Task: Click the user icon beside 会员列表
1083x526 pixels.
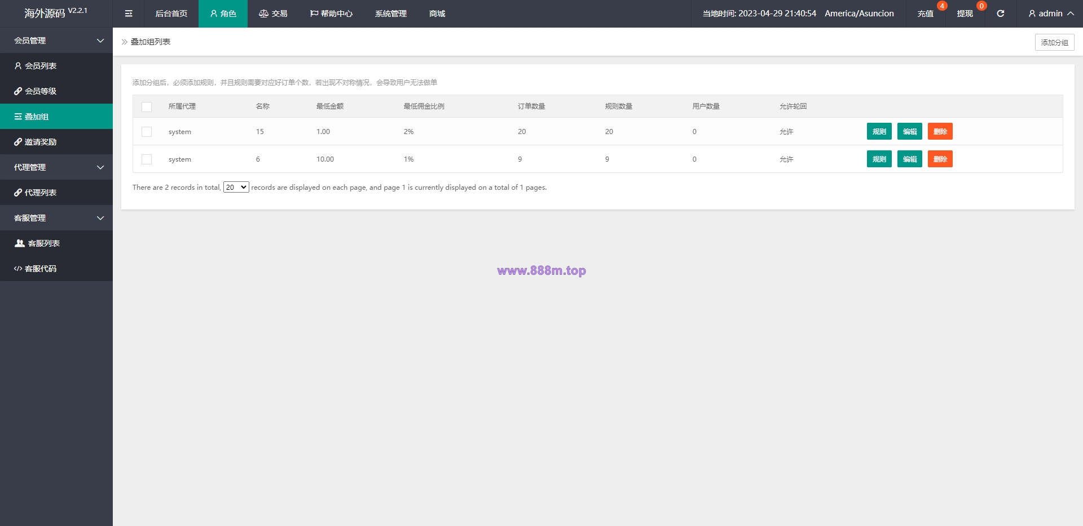Action: (18, 66)
